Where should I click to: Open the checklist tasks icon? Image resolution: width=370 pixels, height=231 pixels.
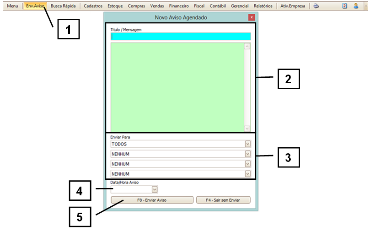coord(345,6)
